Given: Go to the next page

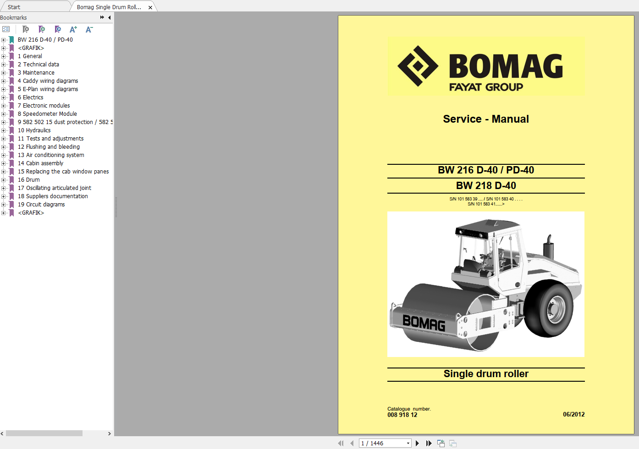Looking at the screenshot, I should pos(417,443).
